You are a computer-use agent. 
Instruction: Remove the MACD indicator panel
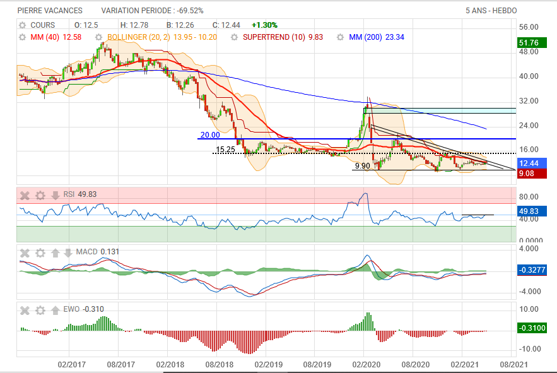[25, 253]
